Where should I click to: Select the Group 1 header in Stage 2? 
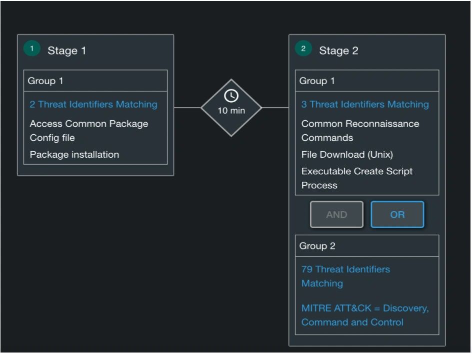[x=317, y=81]
